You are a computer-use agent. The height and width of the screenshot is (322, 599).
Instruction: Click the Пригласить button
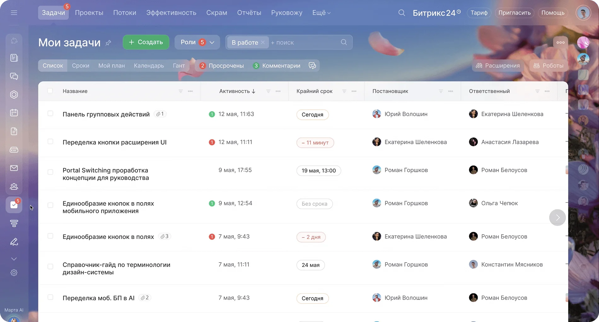pyautogui.click(x=514, y=13)
